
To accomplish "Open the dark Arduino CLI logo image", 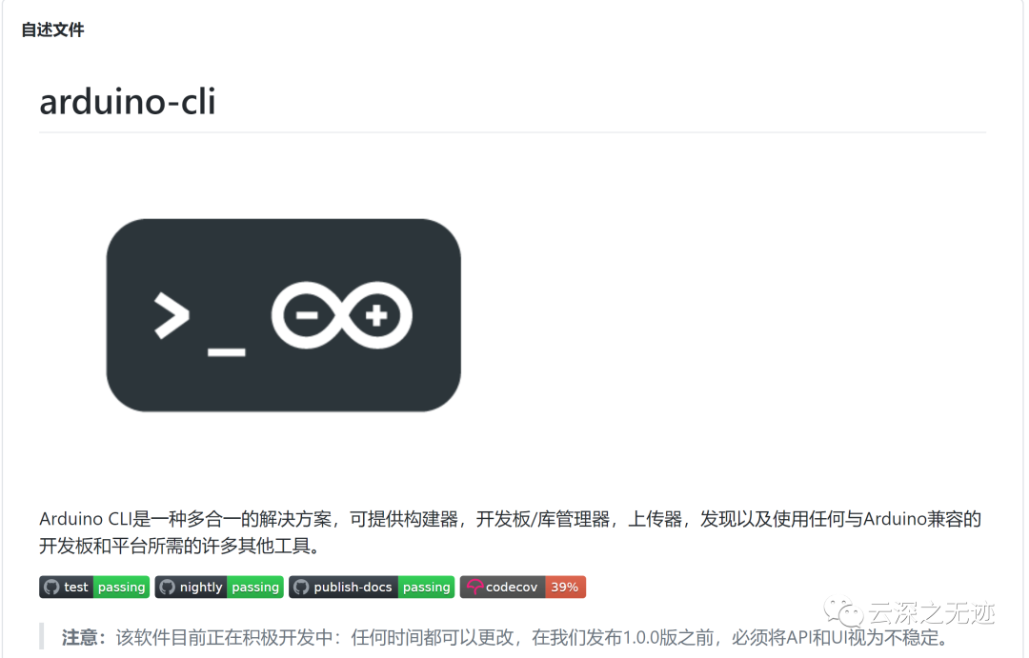I will [284, 315].
